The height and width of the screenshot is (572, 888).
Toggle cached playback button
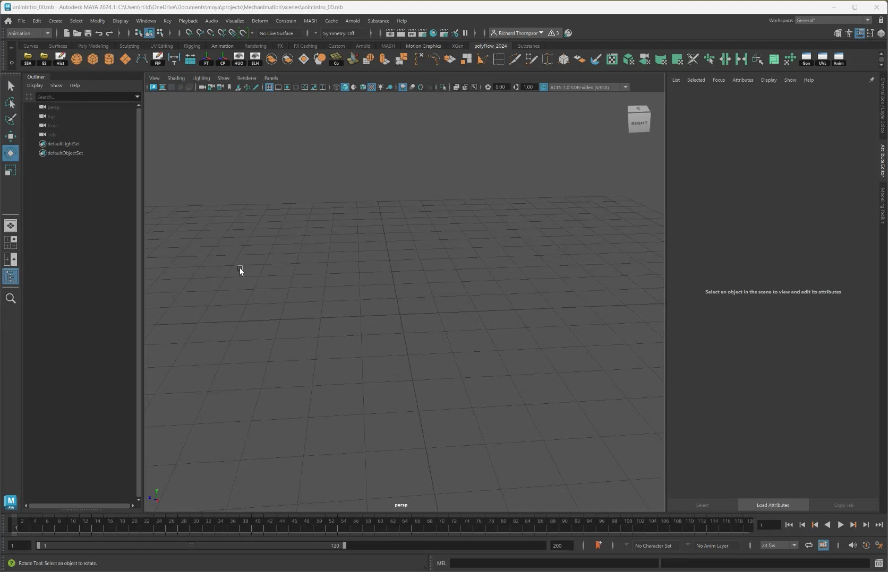(x=823, y=545)
